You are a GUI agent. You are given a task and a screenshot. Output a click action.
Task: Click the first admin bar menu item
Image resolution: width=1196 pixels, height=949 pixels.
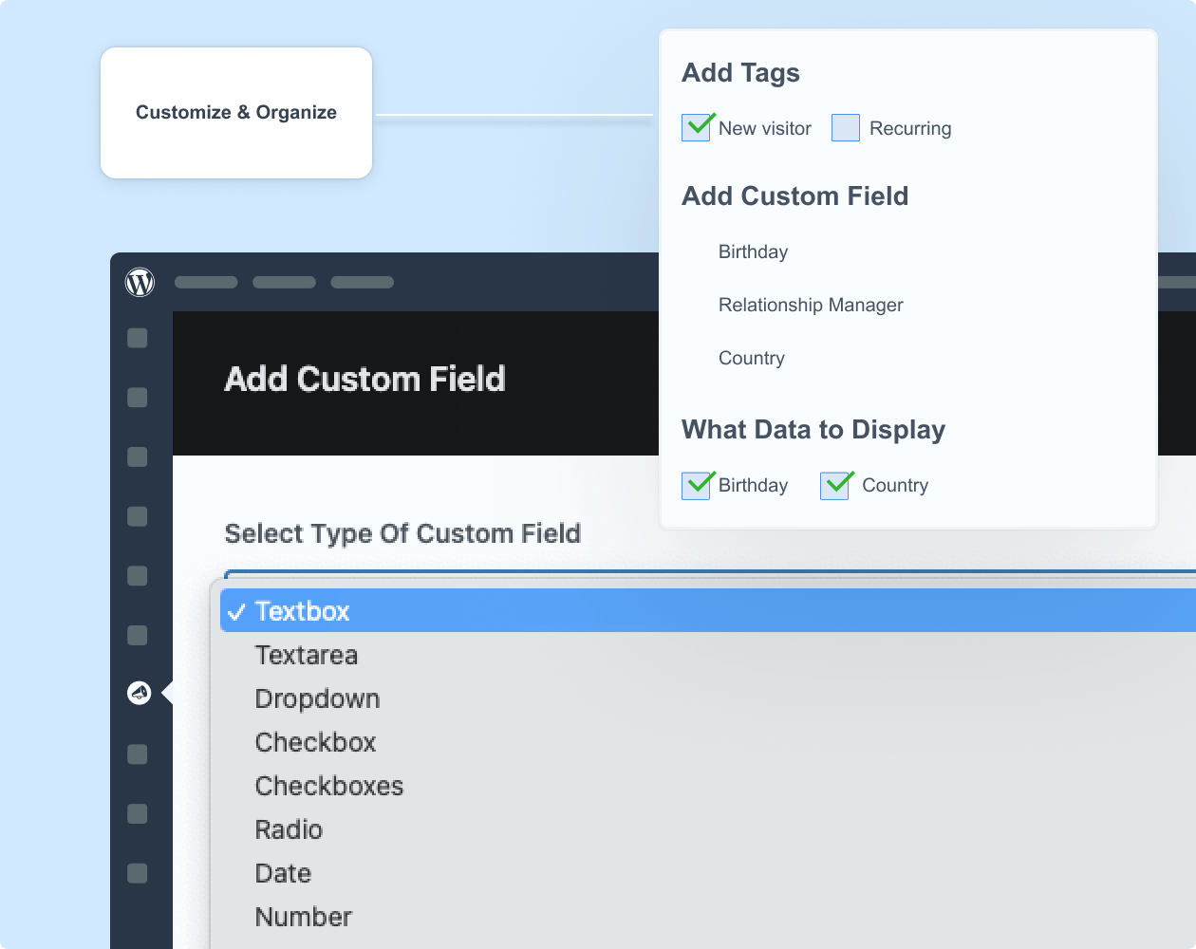tap(205, 282)
